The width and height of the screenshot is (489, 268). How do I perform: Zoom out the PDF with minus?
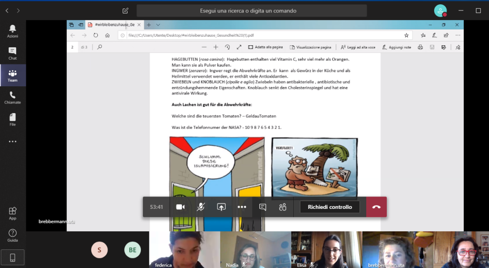[x=204, y=47]
